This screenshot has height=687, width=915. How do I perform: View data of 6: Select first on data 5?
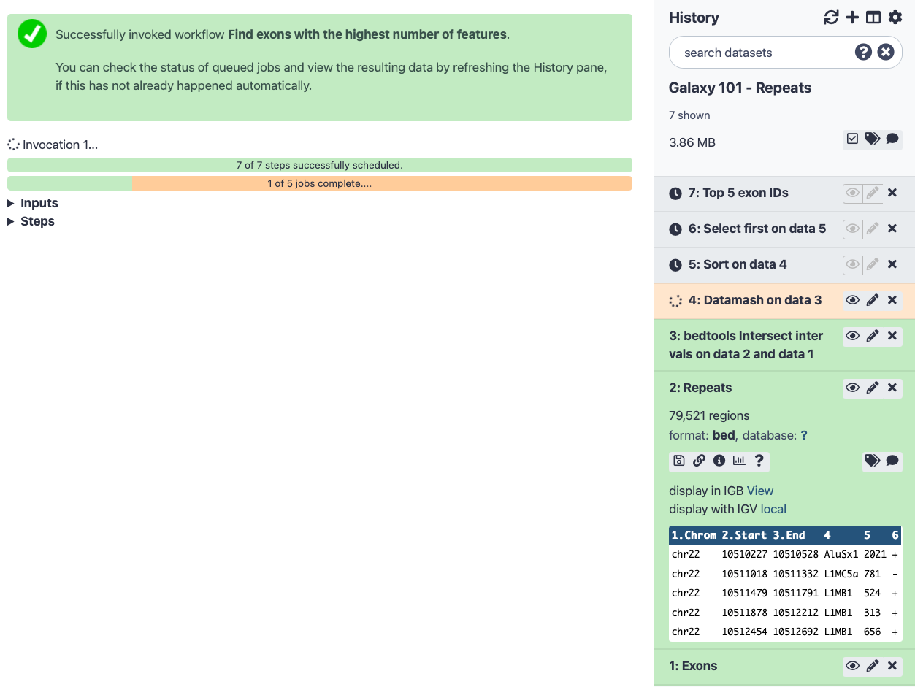[852, 229]
